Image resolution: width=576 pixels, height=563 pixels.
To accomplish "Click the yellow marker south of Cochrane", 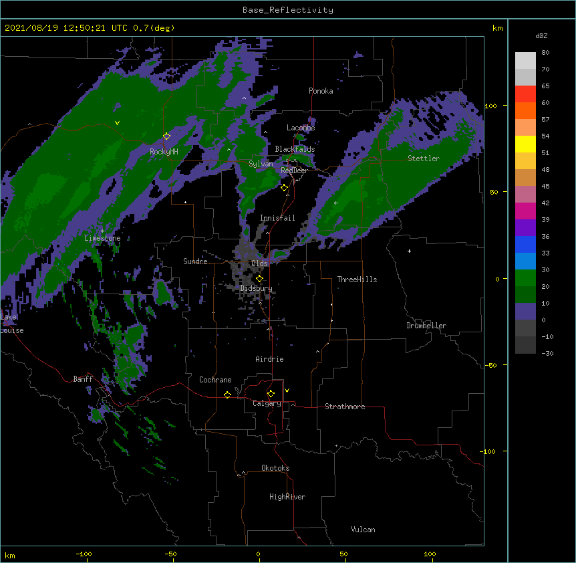I will pyautogui.click(x=227, y=395).
